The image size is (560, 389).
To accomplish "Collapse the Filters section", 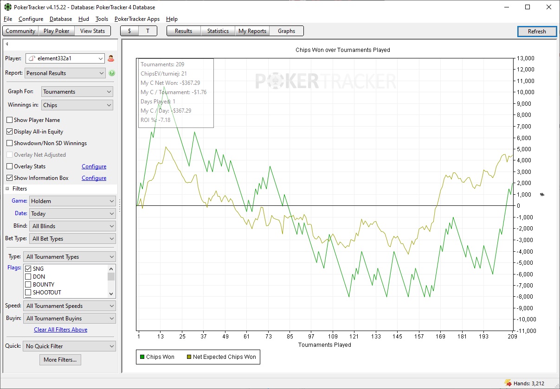I will click(7, 189).
